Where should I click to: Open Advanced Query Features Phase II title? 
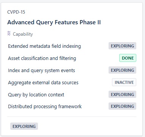coord(54,22)
